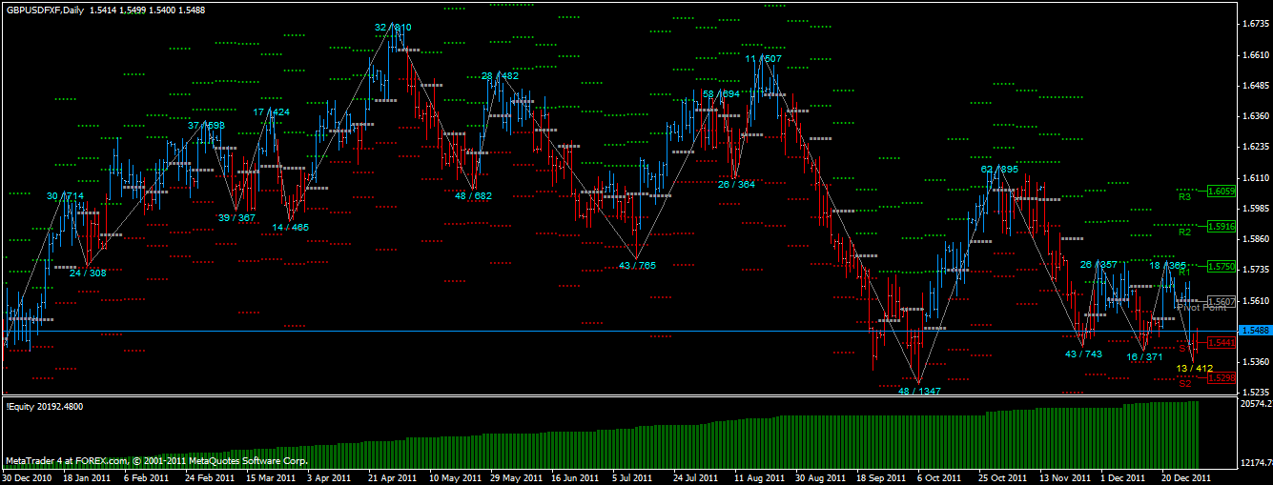
Task: Select the swing label 62 / 895
Action: coord(999,169)
